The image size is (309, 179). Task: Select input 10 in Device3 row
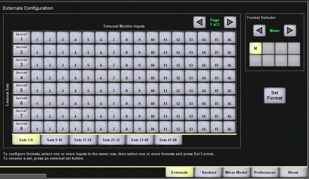(152, 63)
